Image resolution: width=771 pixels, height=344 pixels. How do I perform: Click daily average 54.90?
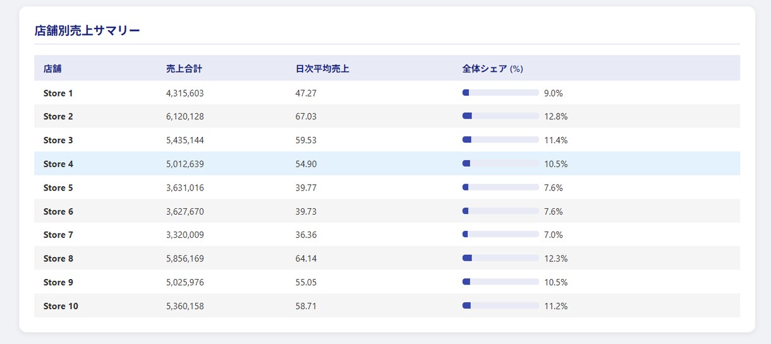(x=306, y=163)
